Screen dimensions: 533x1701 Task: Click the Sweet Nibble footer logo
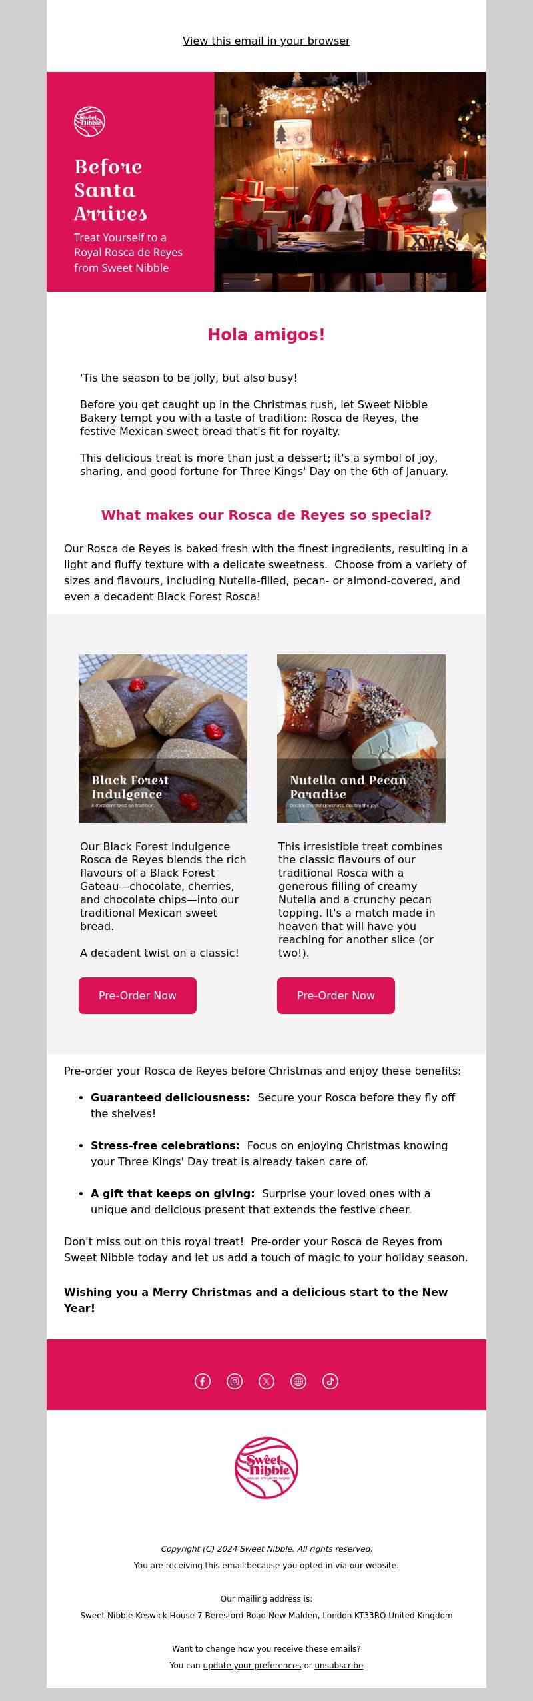pyautogui.click(x=266, y=1468)
